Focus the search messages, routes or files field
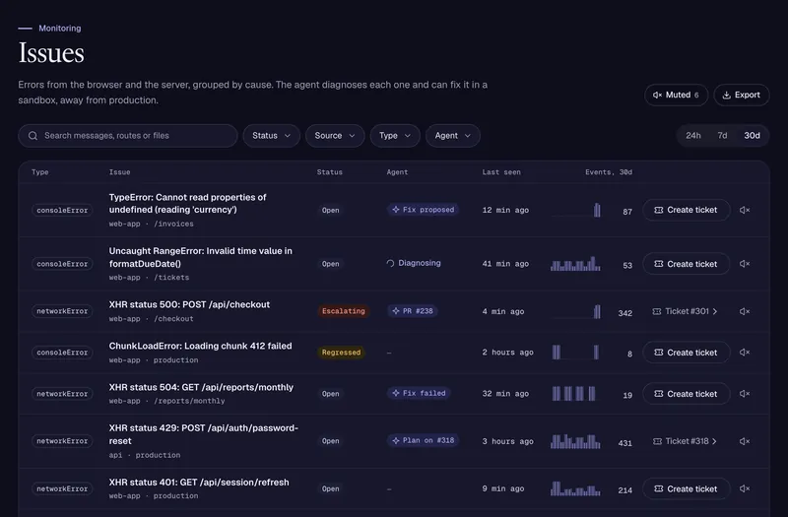Image resolution: width=788 pixels, height=517 pixels. point(128,136)
